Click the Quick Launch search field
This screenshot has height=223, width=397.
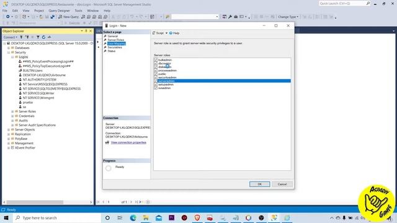(342, 3)
